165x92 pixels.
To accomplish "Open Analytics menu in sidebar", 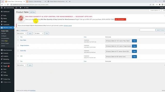I will tap(6, 56).
